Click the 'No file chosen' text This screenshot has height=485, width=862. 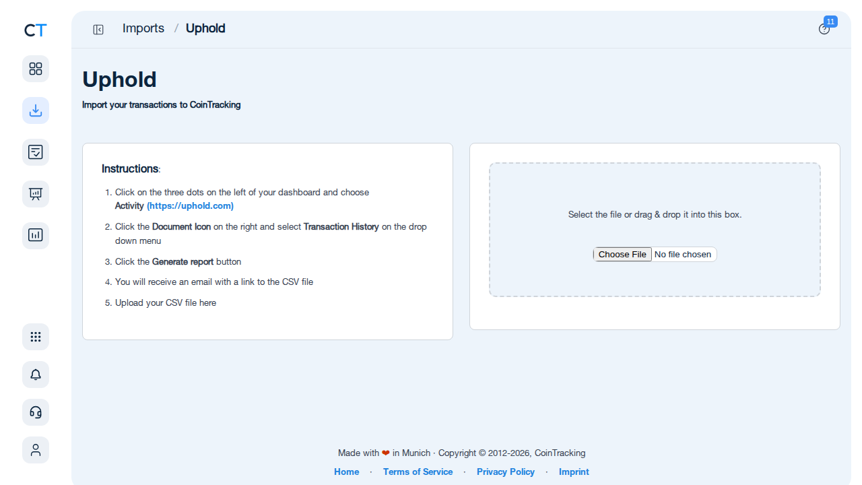pyautogui.click(x=683, y=254)
